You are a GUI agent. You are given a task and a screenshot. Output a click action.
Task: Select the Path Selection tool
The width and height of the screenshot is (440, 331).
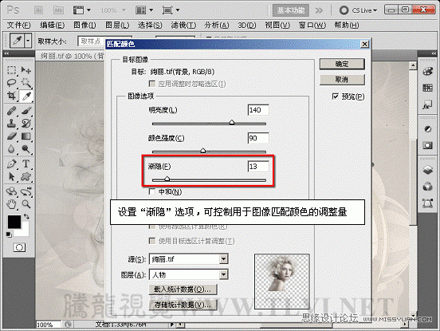(11, 176)
